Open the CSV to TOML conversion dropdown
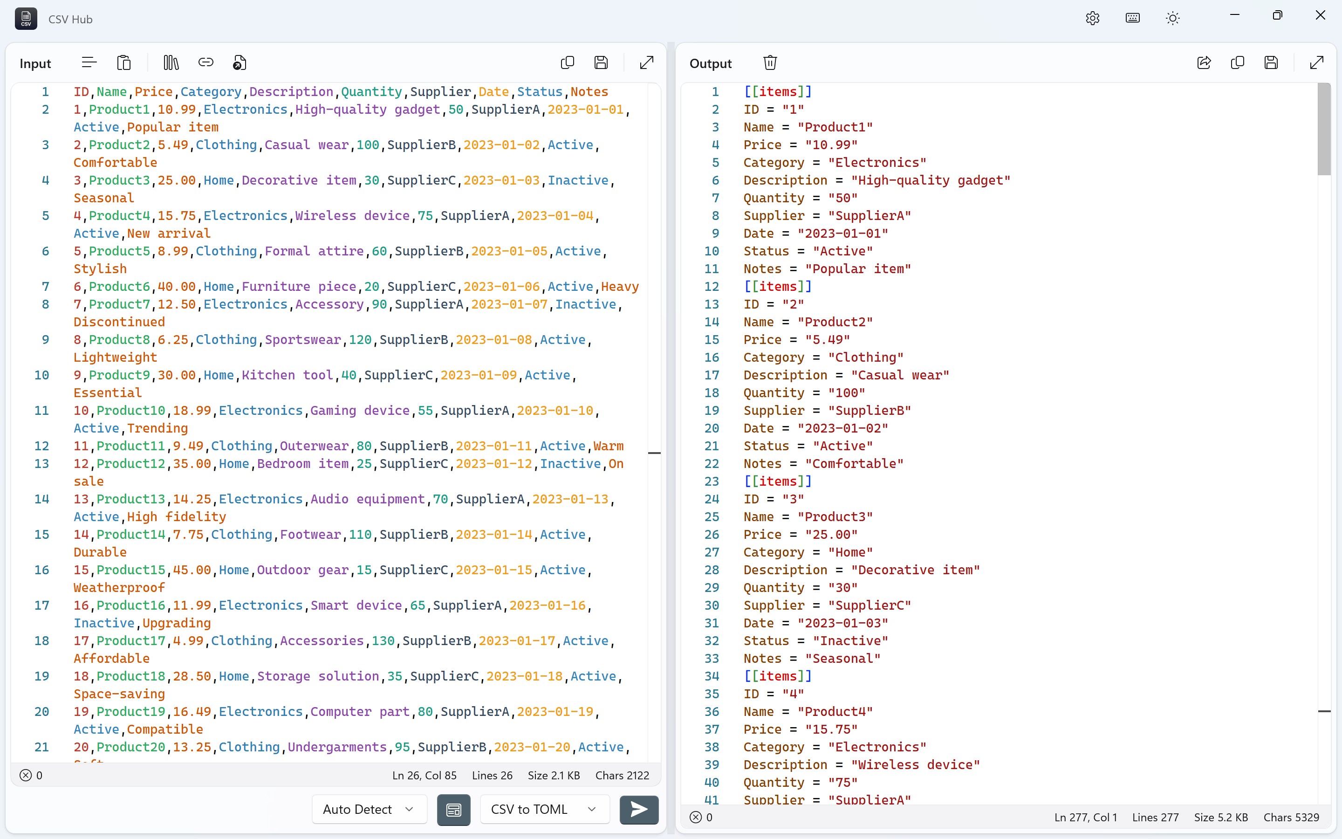The image size is (1342, 839). tap(543, 810)
